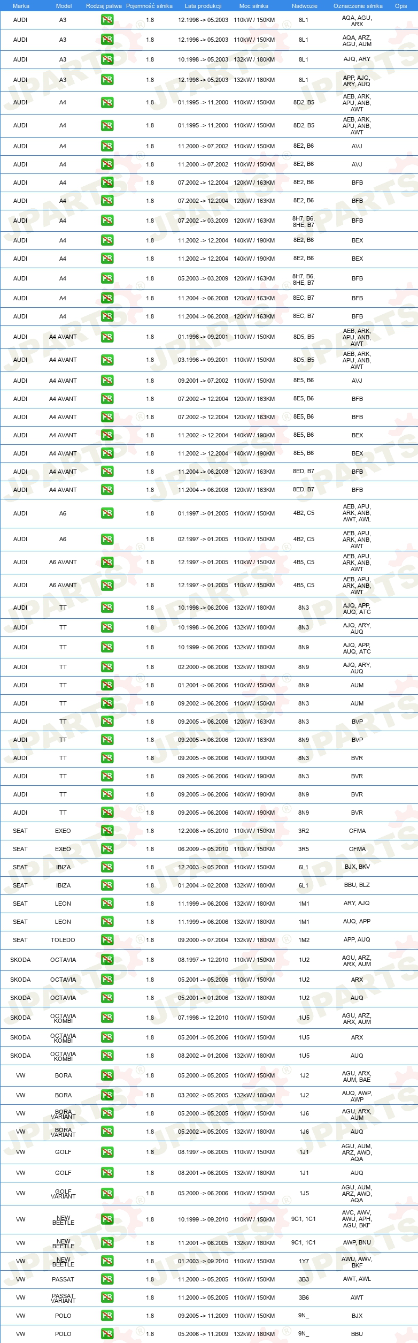
Task: Click the petrol icon for AUDI TT 10.1999 -> 06.2006
Action: tap(107, 648)
